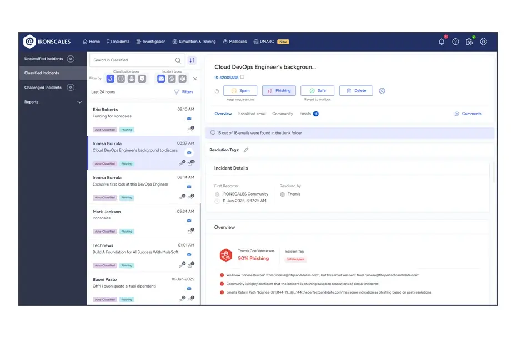Screen dimensions: 517x349
Task: Open the Simulation & Training menu
Action: click(194, 42)
